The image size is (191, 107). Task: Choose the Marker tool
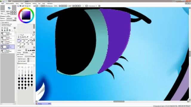tap(19, 43)
